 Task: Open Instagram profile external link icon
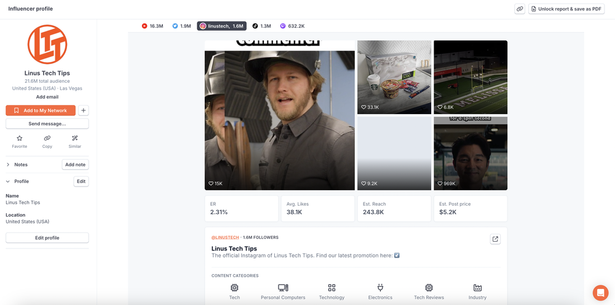(x=495, y=239)
